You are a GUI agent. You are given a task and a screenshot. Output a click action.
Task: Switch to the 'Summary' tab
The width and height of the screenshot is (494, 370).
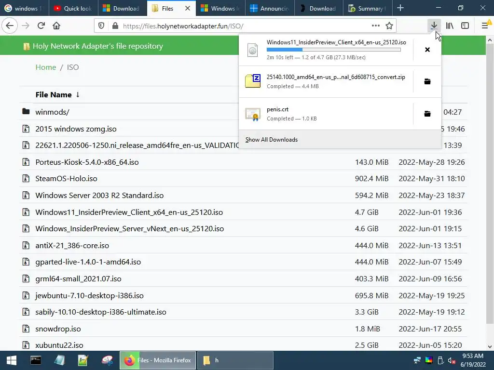pos(367,8)
